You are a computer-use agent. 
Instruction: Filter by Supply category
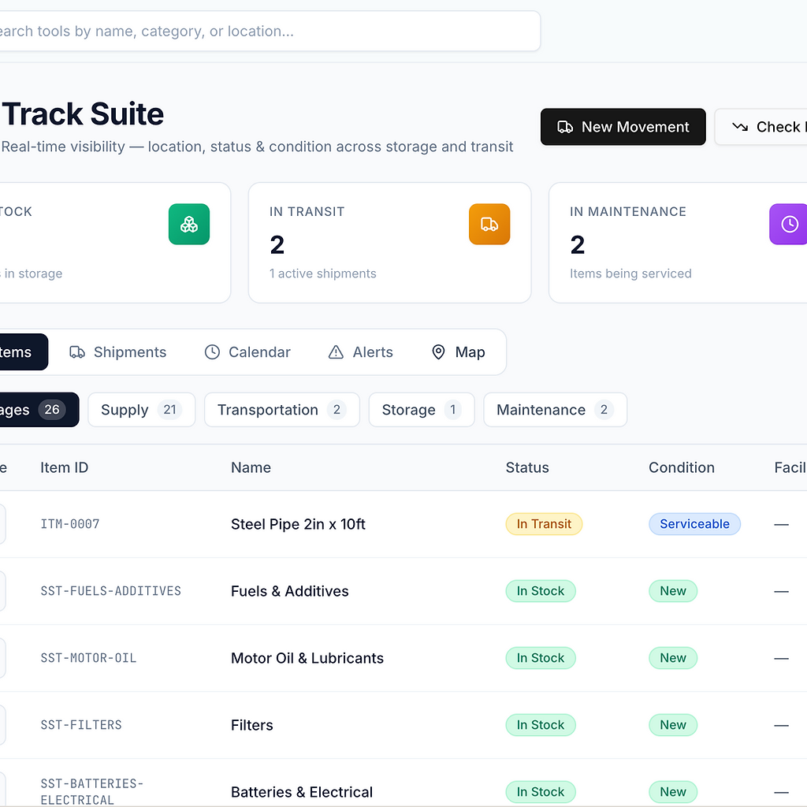click(142, 410)
